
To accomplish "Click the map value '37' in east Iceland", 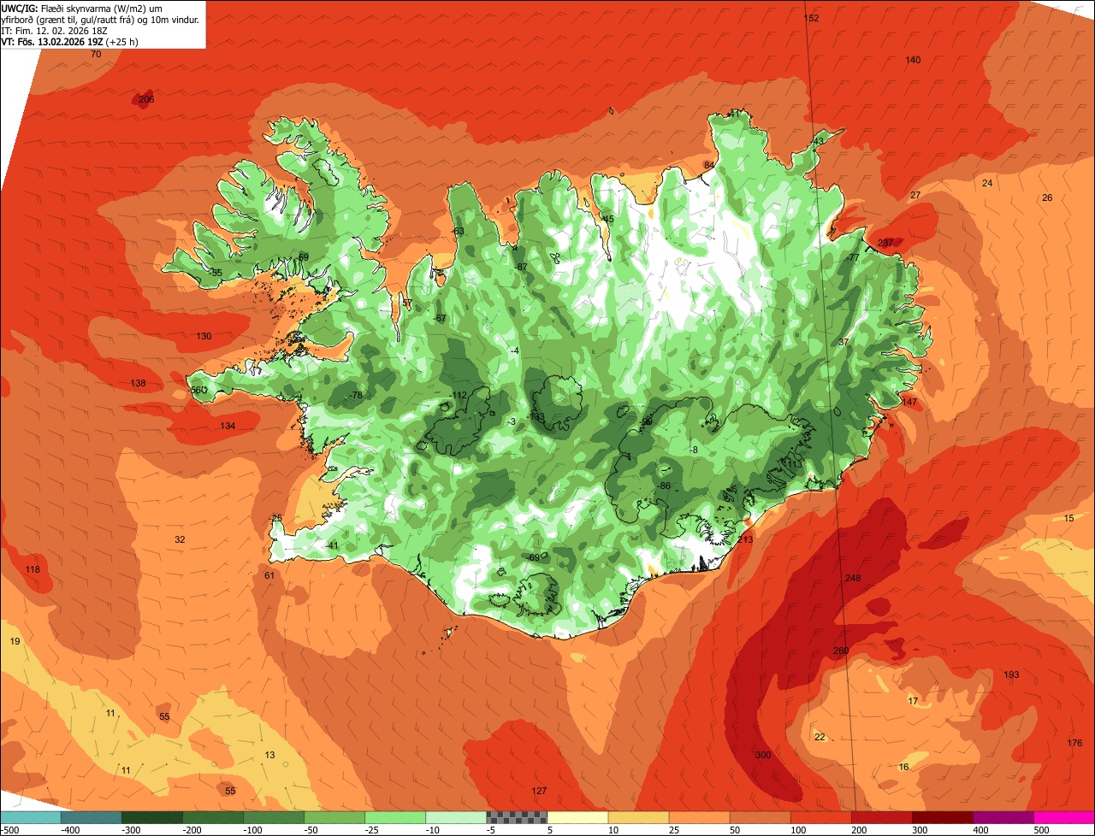I will pos(843,342).
